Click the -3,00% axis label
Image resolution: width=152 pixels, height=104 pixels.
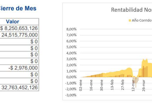tap(71, 95)
